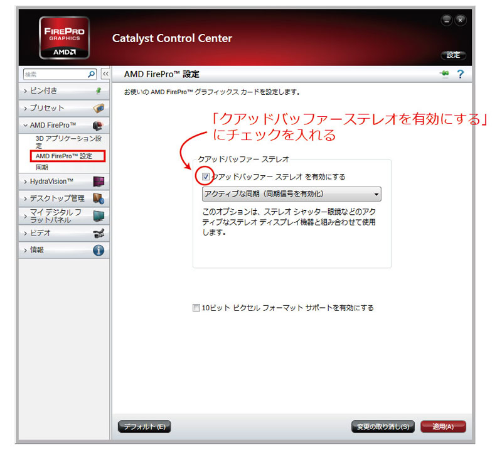Image resolution: width=502 pixels, height=451 pixels.
Task: Expand the ピン付き section
Action: (x=64, y=91)
